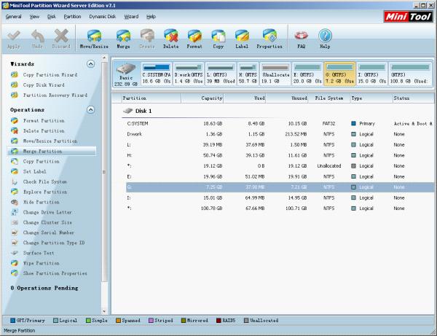The width and height of the screenshot is (437, 336).
Task: Select Unallocated 19.1 GB disk map block
Action: 275,74
